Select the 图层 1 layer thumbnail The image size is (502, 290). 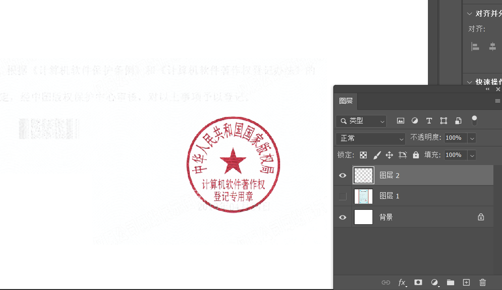[363, 196]
